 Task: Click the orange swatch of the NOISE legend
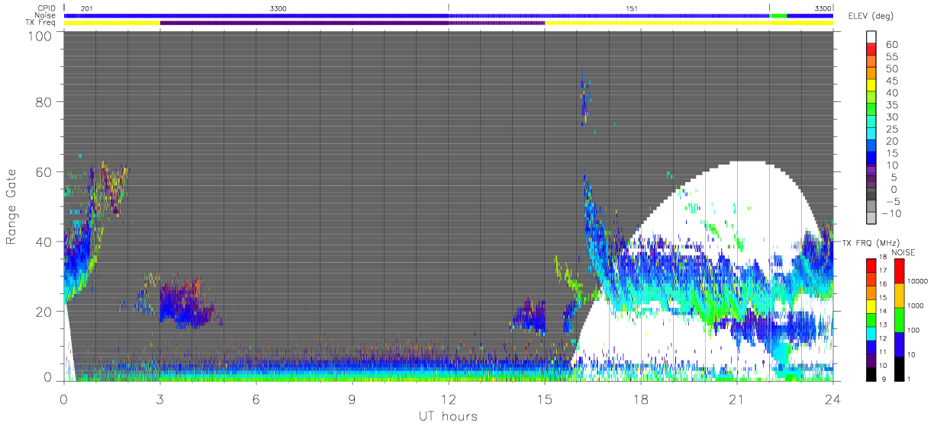pos(899,296)
